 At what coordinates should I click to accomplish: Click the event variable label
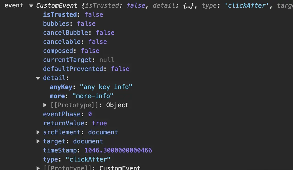point(14,5)
